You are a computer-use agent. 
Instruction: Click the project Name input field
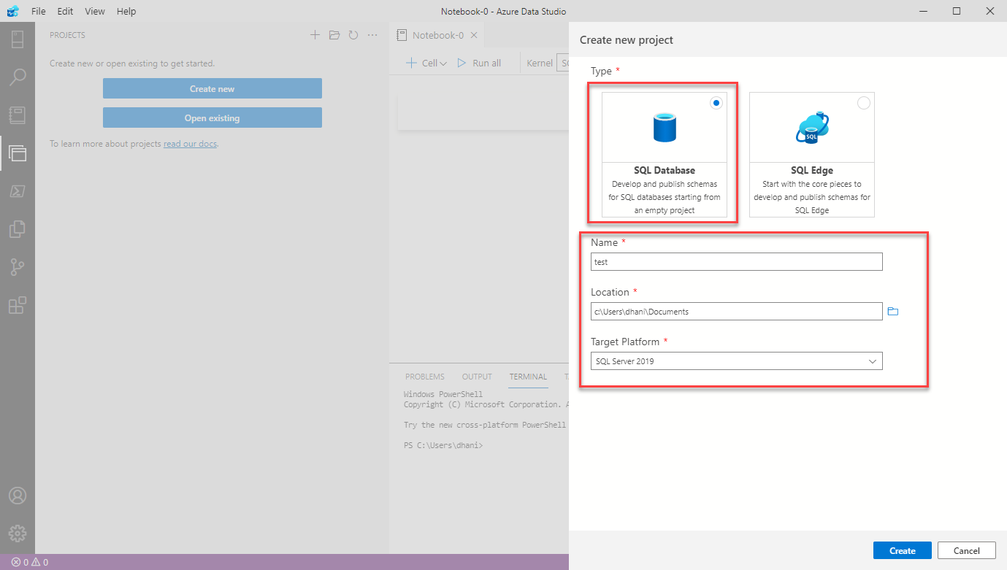[x=737, y=262]
